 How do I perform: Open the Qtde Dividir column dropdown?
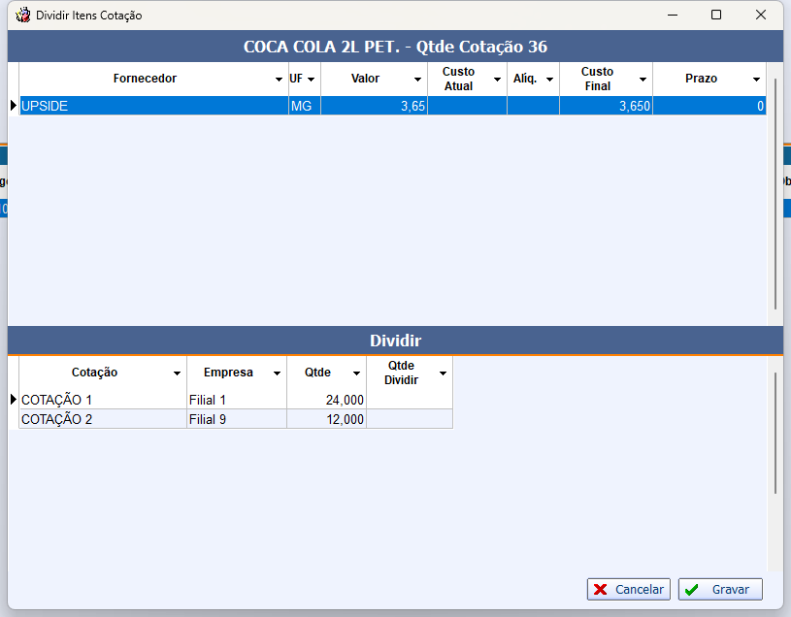[x=443, y=373]
